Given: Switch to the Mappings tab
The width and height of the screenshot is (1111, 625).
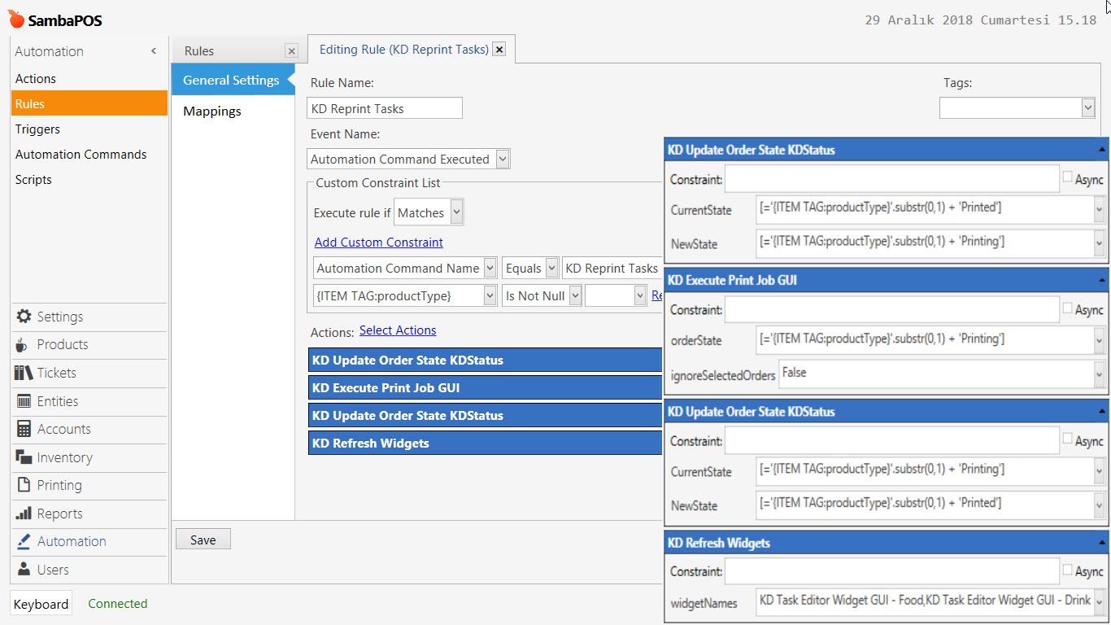Looking at the screenshot, I should 212,111.
